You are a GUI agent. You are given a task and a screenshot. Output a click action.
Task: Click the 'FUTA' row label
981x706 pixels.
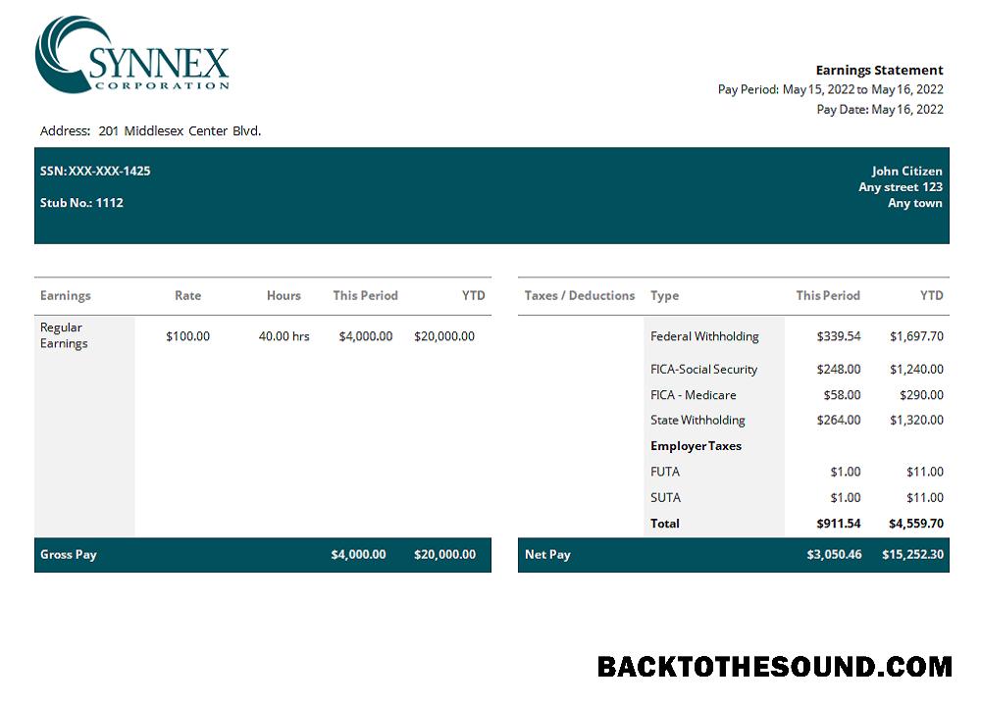click(665, 472)
